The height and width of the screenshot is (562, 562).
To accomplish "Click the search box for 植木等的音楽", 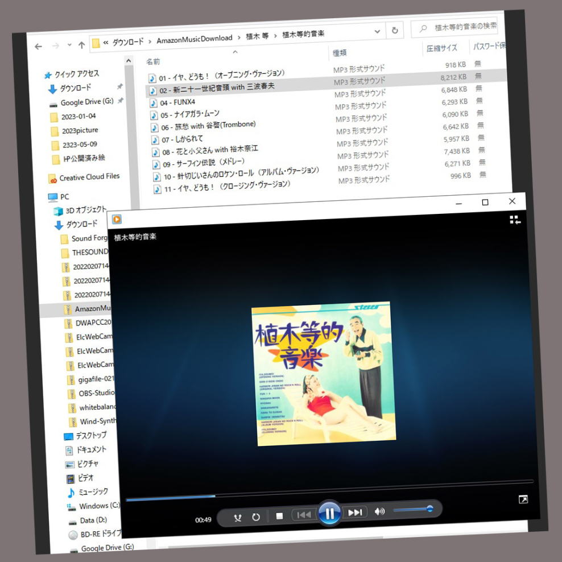I will pos(454,27).
